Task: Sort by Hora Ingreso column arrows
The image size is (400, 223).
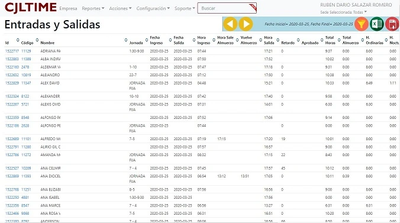Action: coord(214,40)
